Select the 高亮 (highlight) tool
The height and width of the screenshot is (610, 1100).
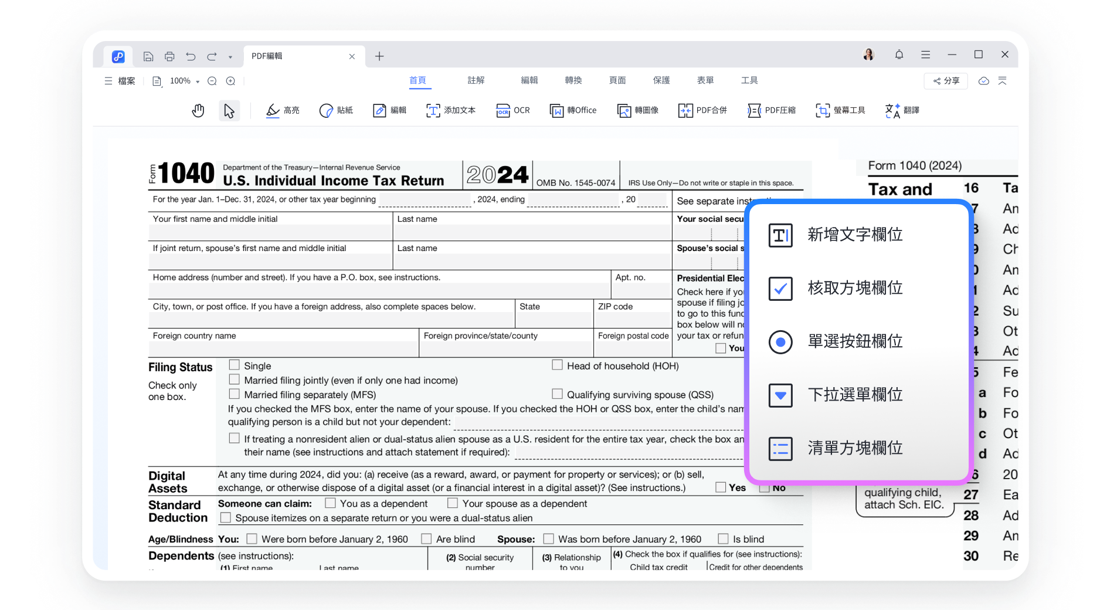(x=283, y=110)
